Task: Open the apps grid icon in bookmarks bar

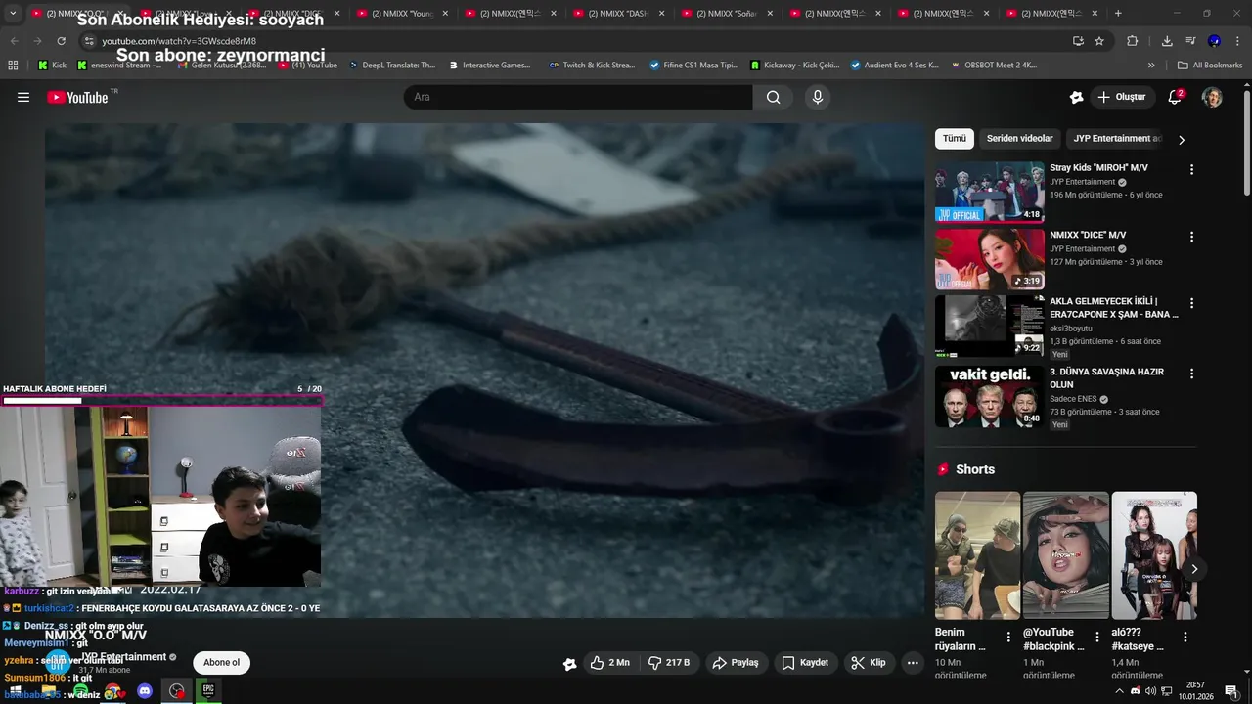Action: click(13, 66)
